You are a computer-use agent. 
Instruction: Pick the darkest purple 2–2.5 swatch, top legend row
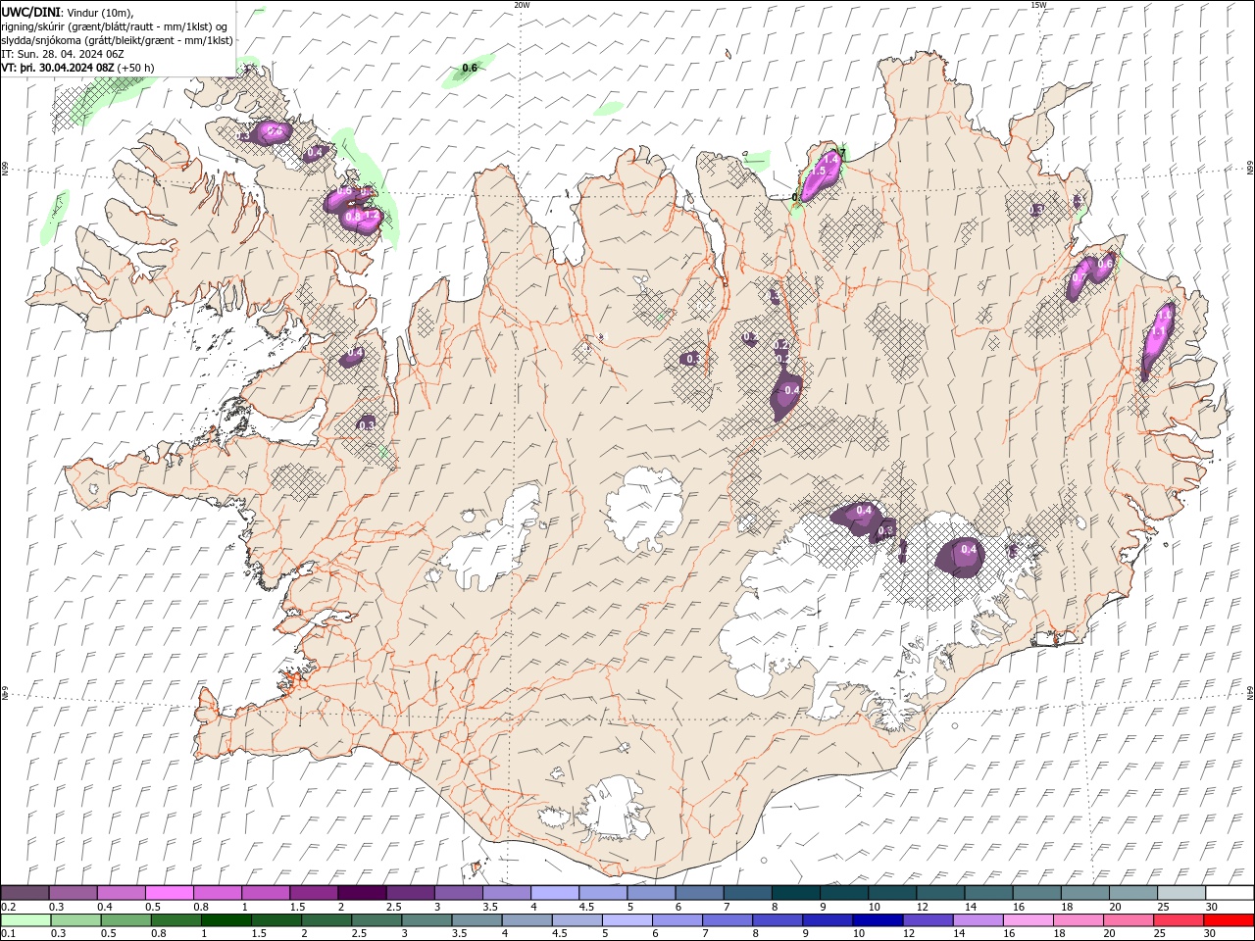click(362, 893)
